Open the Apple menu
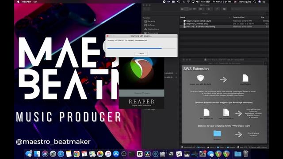The height and width of the screenshot is (159, 283). click(x=18, y=2)
